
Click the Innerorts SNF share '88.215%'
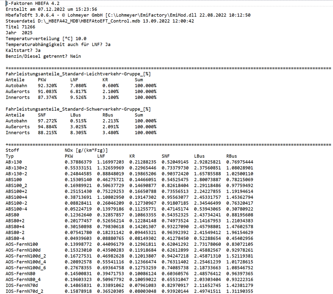click(47, 133)
